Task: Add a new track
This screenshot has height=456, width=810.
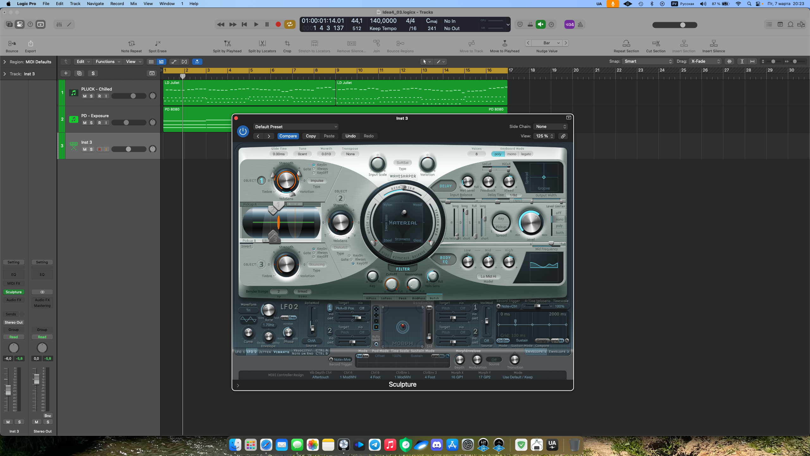Action: (66, 73)
